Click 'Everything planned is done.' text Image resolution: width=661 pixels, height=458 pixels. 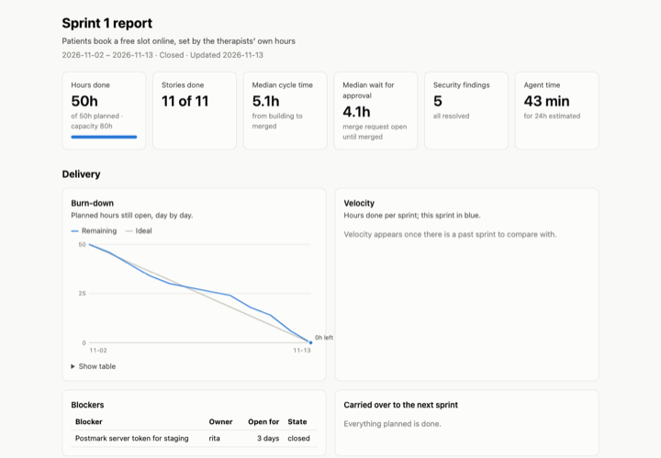[393, 424]
